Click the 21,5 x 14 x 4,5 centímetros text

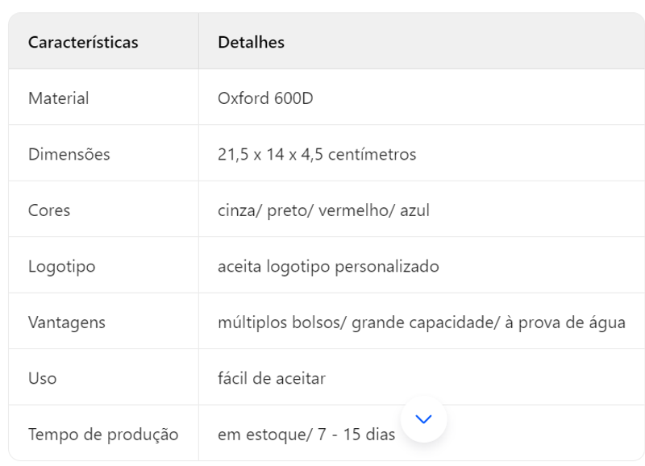pyautogui.click(x=317, y=154)
